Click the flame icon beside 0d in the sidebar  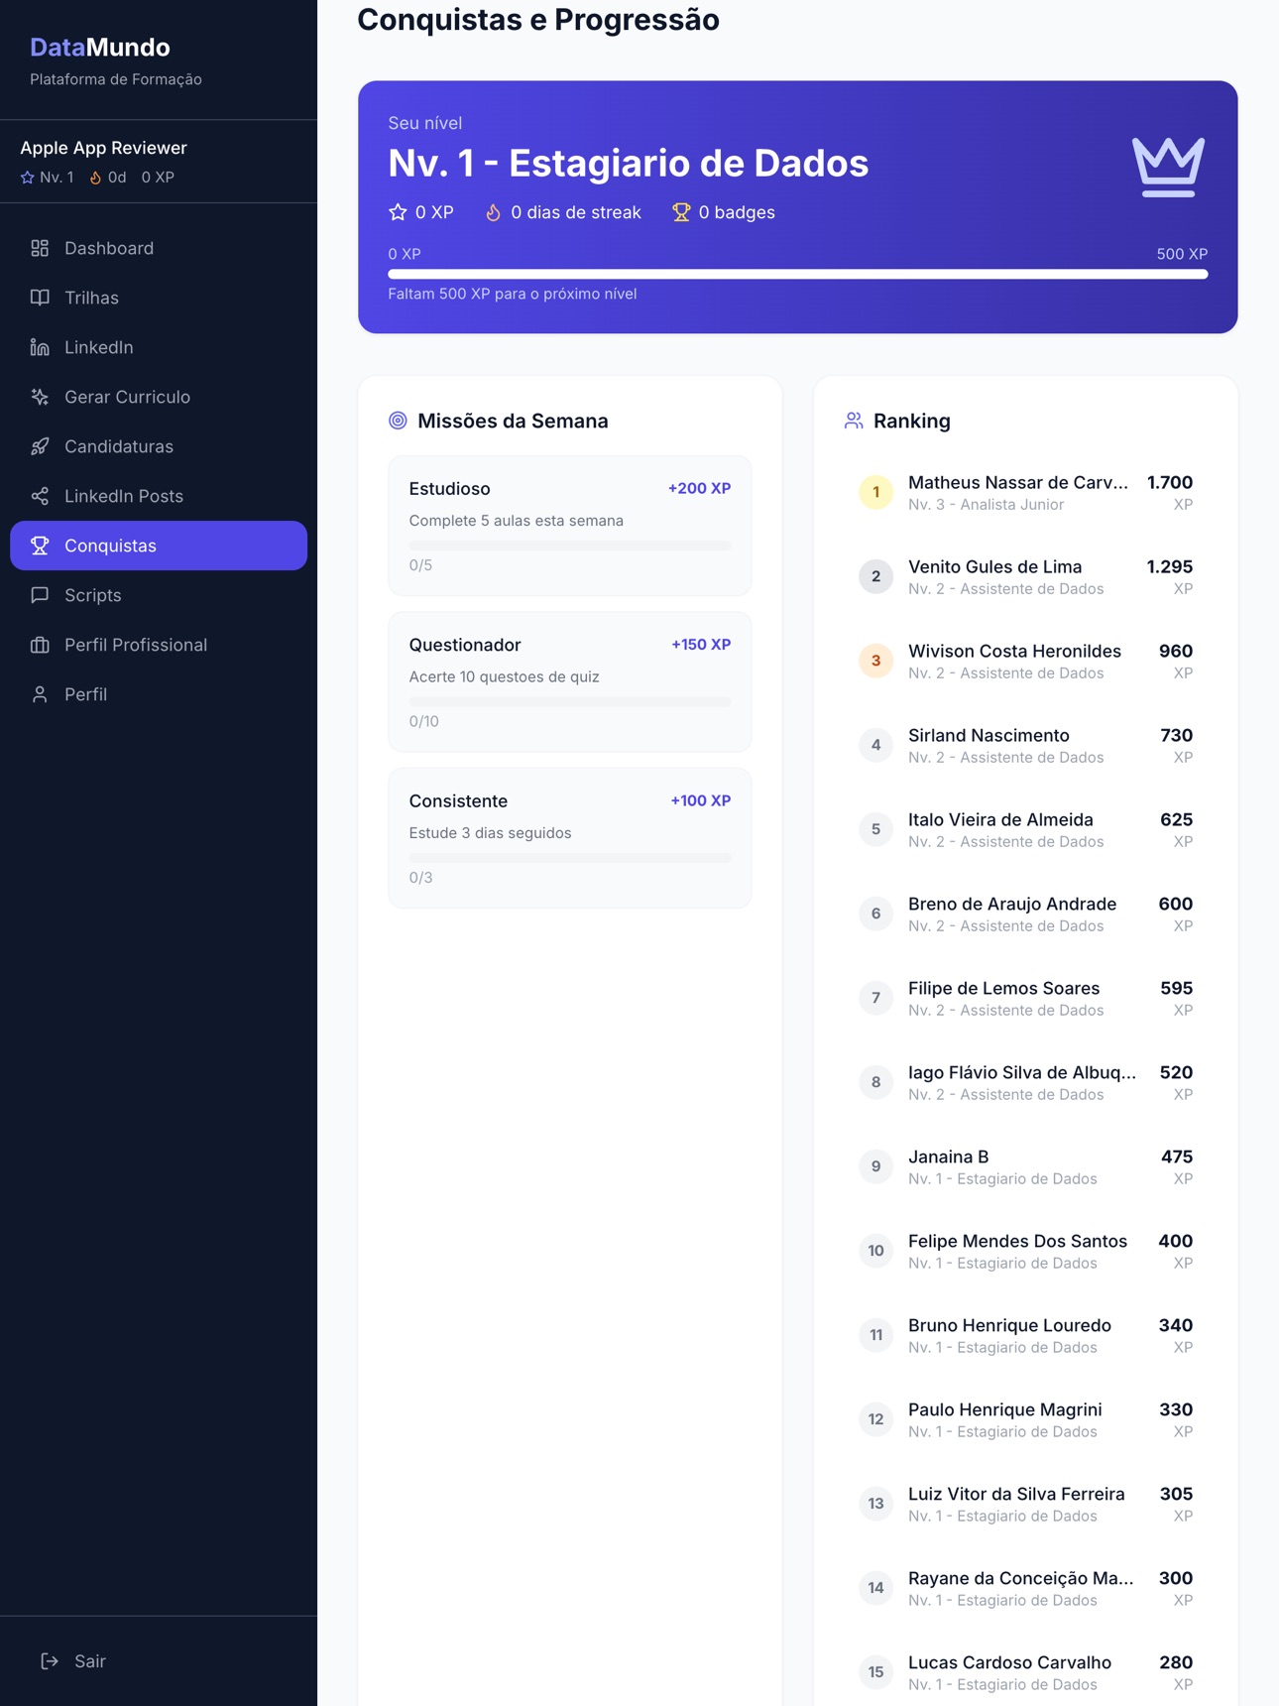(95, 178)
